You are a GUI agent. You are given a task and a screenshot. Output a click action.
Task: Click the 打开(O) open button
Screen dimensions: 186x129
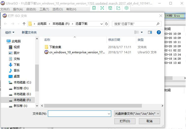coord(125,121)
